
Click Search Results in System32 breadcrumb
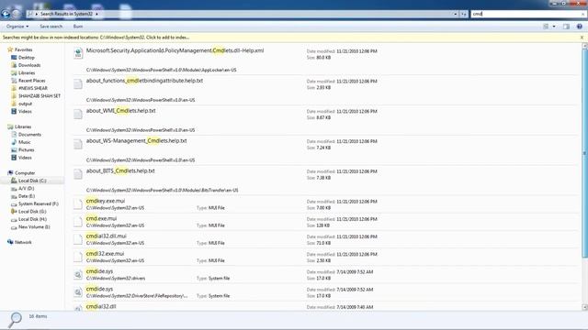coord(66,14)
